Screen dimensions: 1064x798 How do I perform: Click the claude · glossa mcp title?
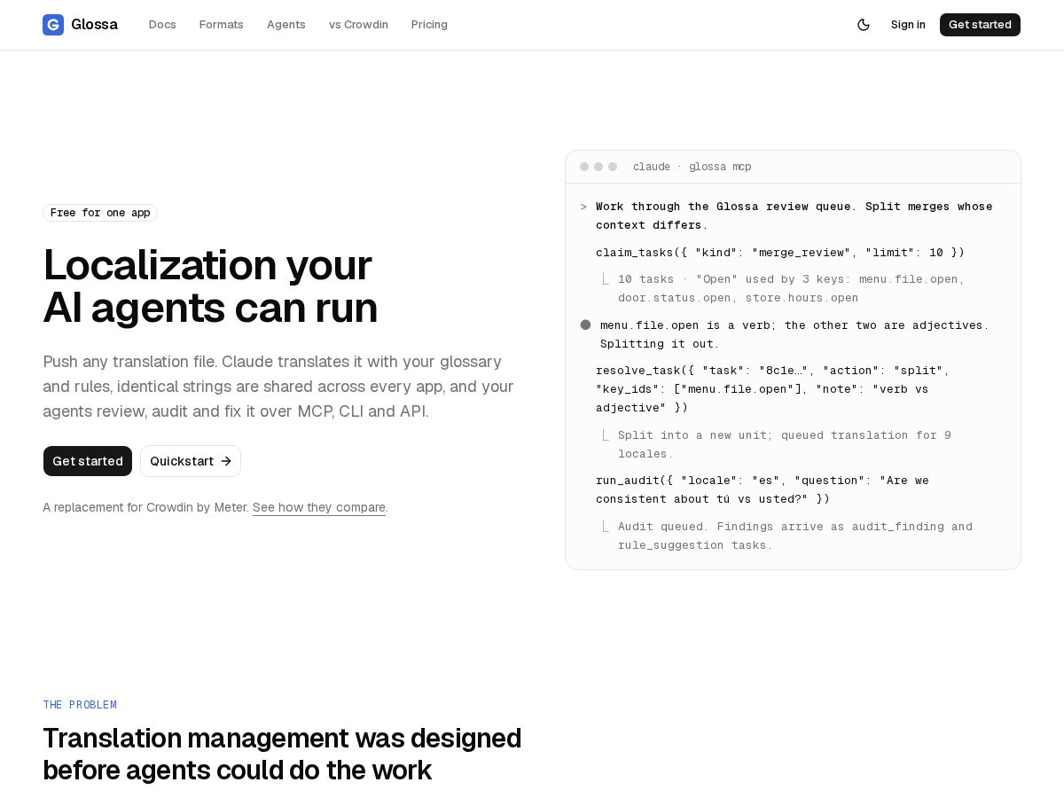coord(692,167)
